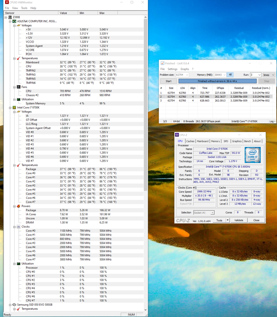The image size is (277, 317).
Task: Collapse the Powers tree section
Action: click(14, 206)
